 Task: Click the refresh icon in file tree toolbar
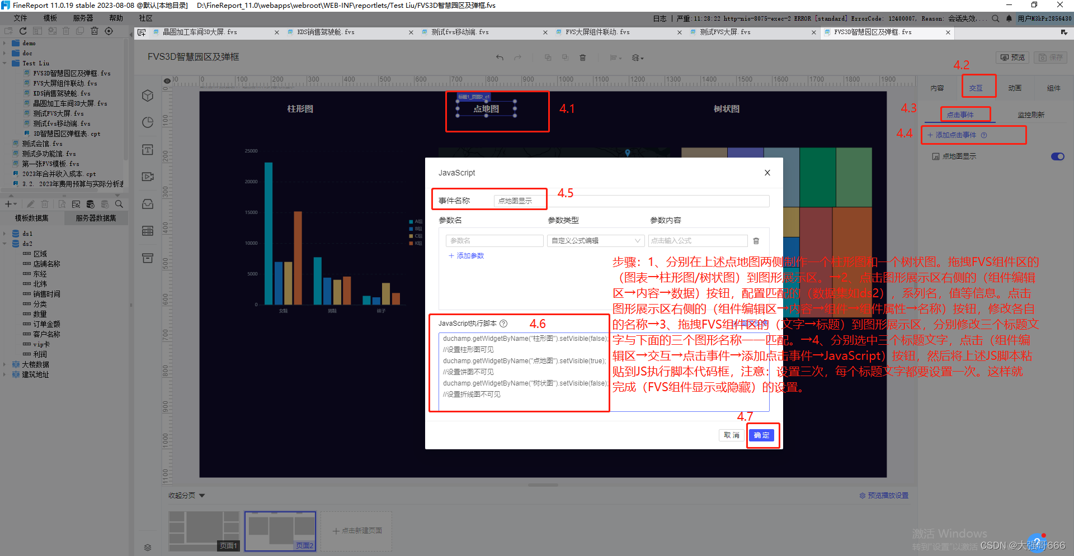pos(23,31)
